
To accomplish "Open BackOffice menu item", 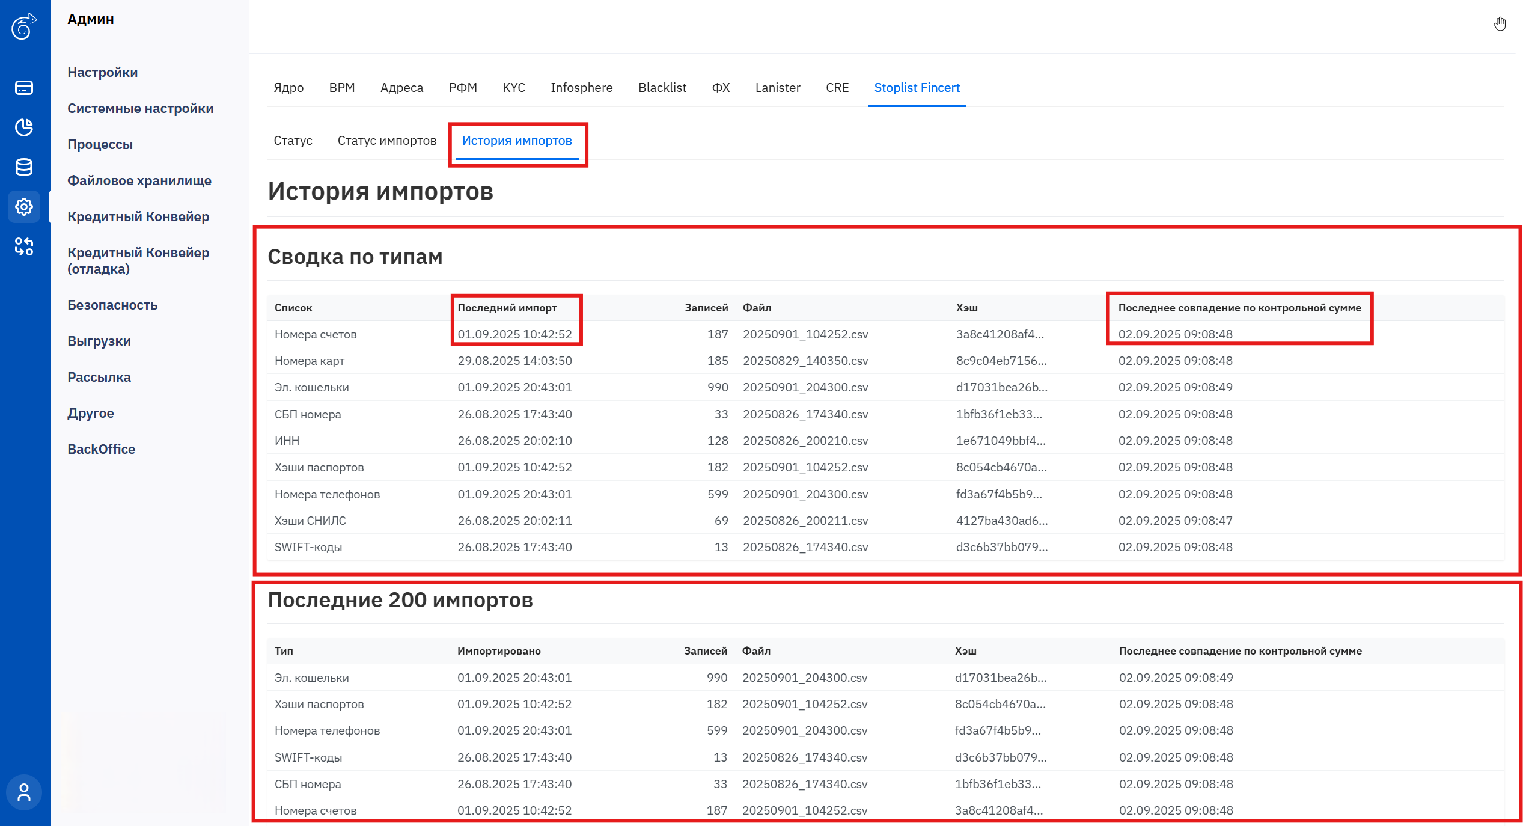I will coord(102,449).
